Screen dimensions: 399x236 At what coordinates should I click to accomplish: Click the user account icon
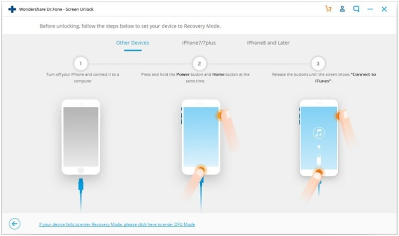click(342, 9)
